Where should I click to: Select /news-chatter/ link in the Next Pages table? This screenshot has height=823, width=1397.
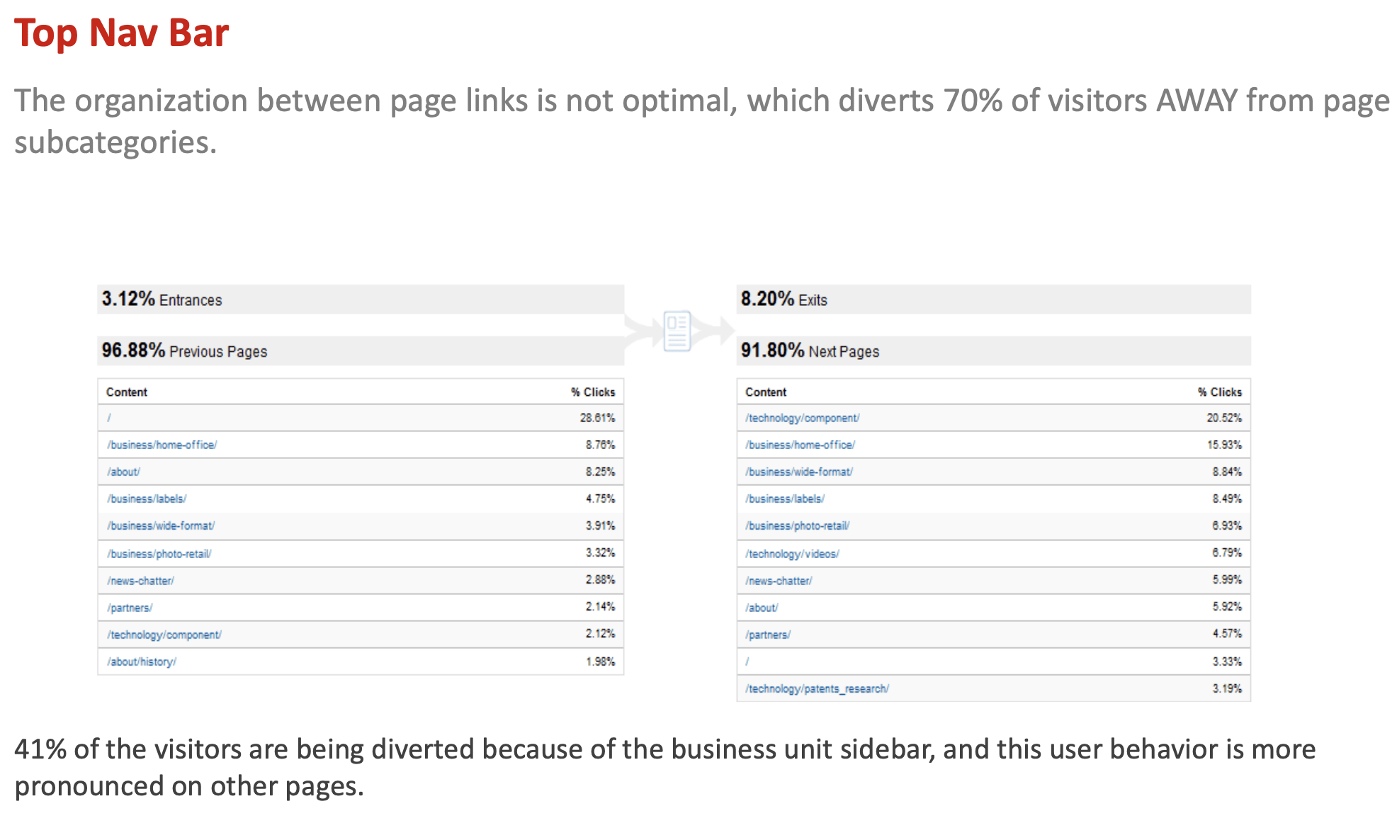pyautogui.click(x=779, y=581)
